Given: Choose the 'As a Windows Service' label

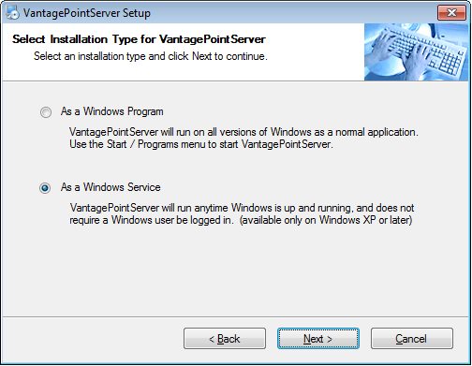Looking at the screenshot, I should click(111, 187).
